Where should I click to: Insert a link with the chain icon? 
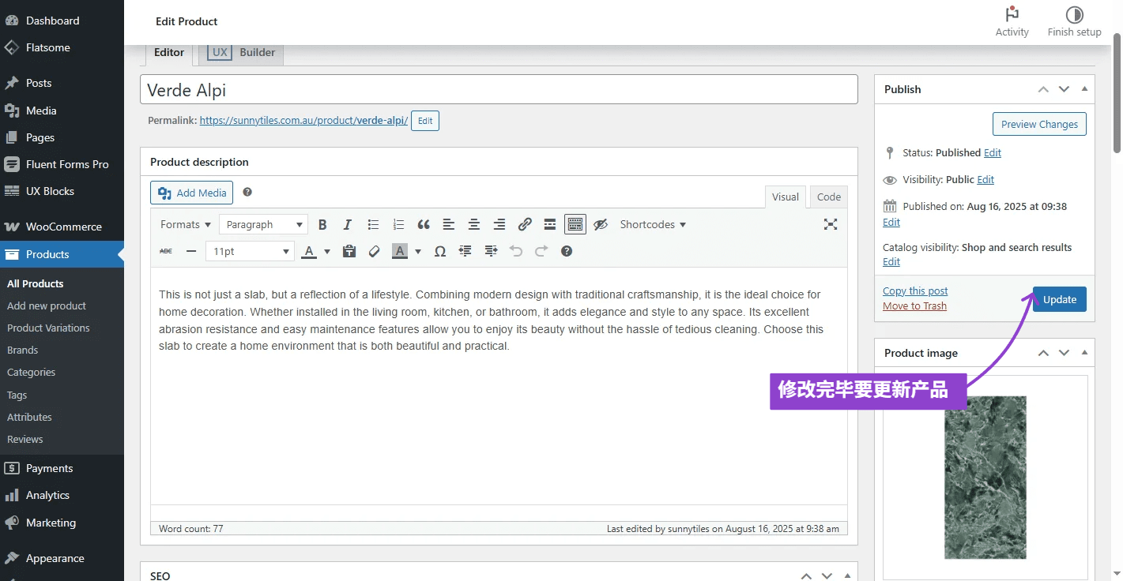pos(525,225)
